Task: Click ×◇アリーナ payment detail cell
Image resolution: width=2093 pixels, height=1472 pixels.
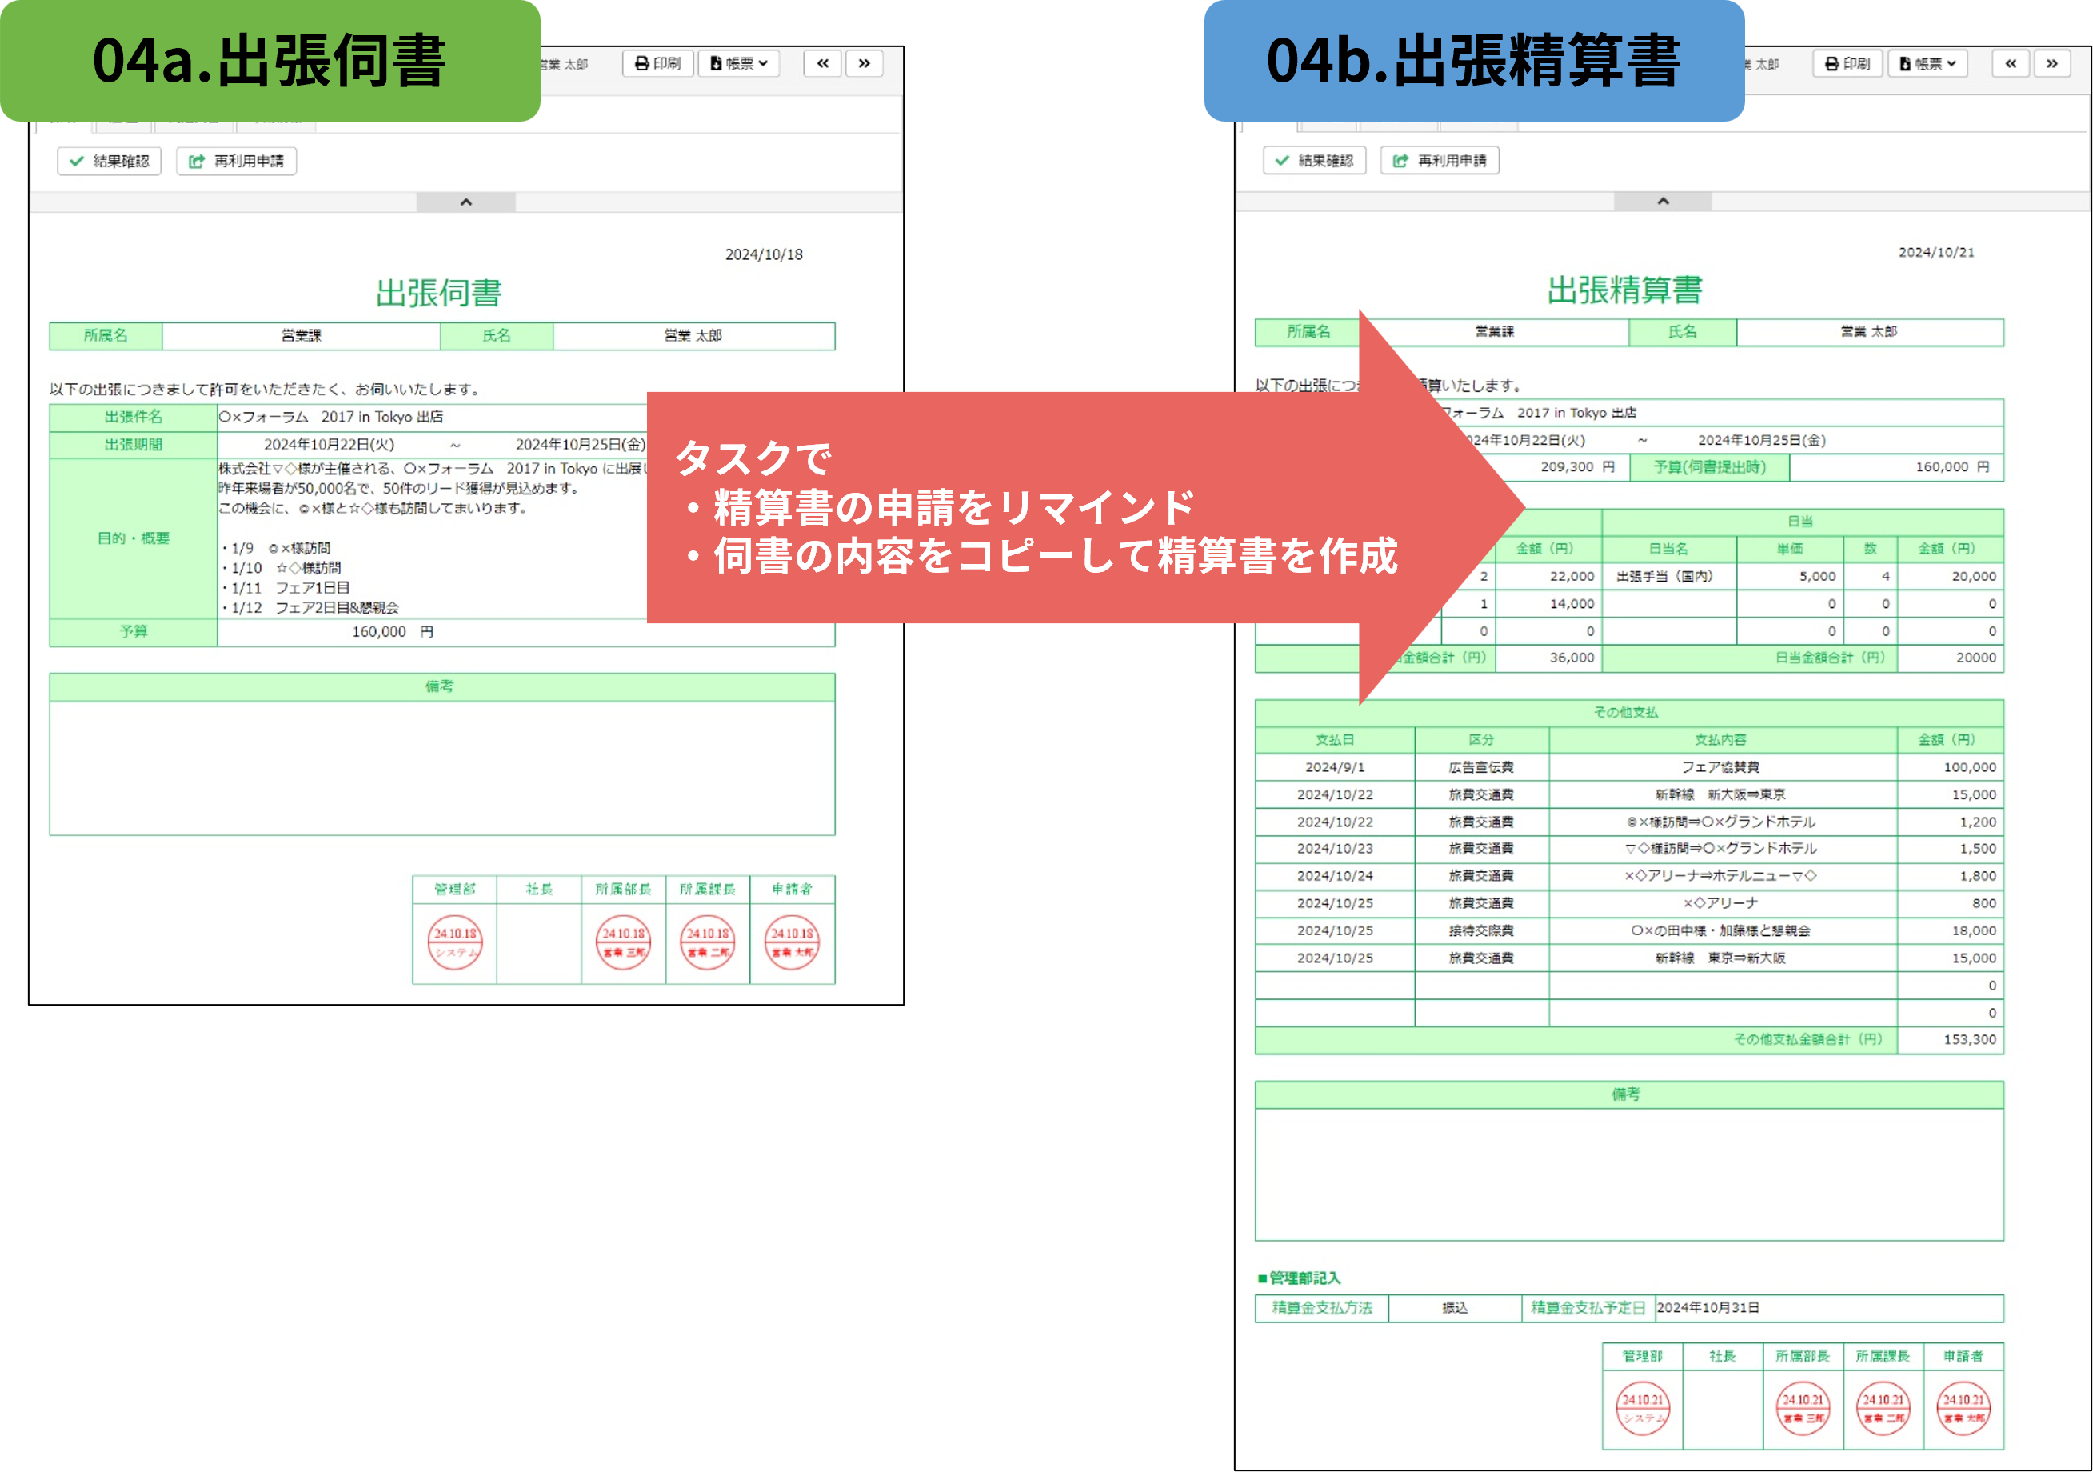Action: click(x=1722, y=903)
